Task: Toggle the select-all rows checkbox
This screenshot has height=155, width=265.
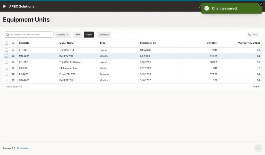Action: click(6, 43)
